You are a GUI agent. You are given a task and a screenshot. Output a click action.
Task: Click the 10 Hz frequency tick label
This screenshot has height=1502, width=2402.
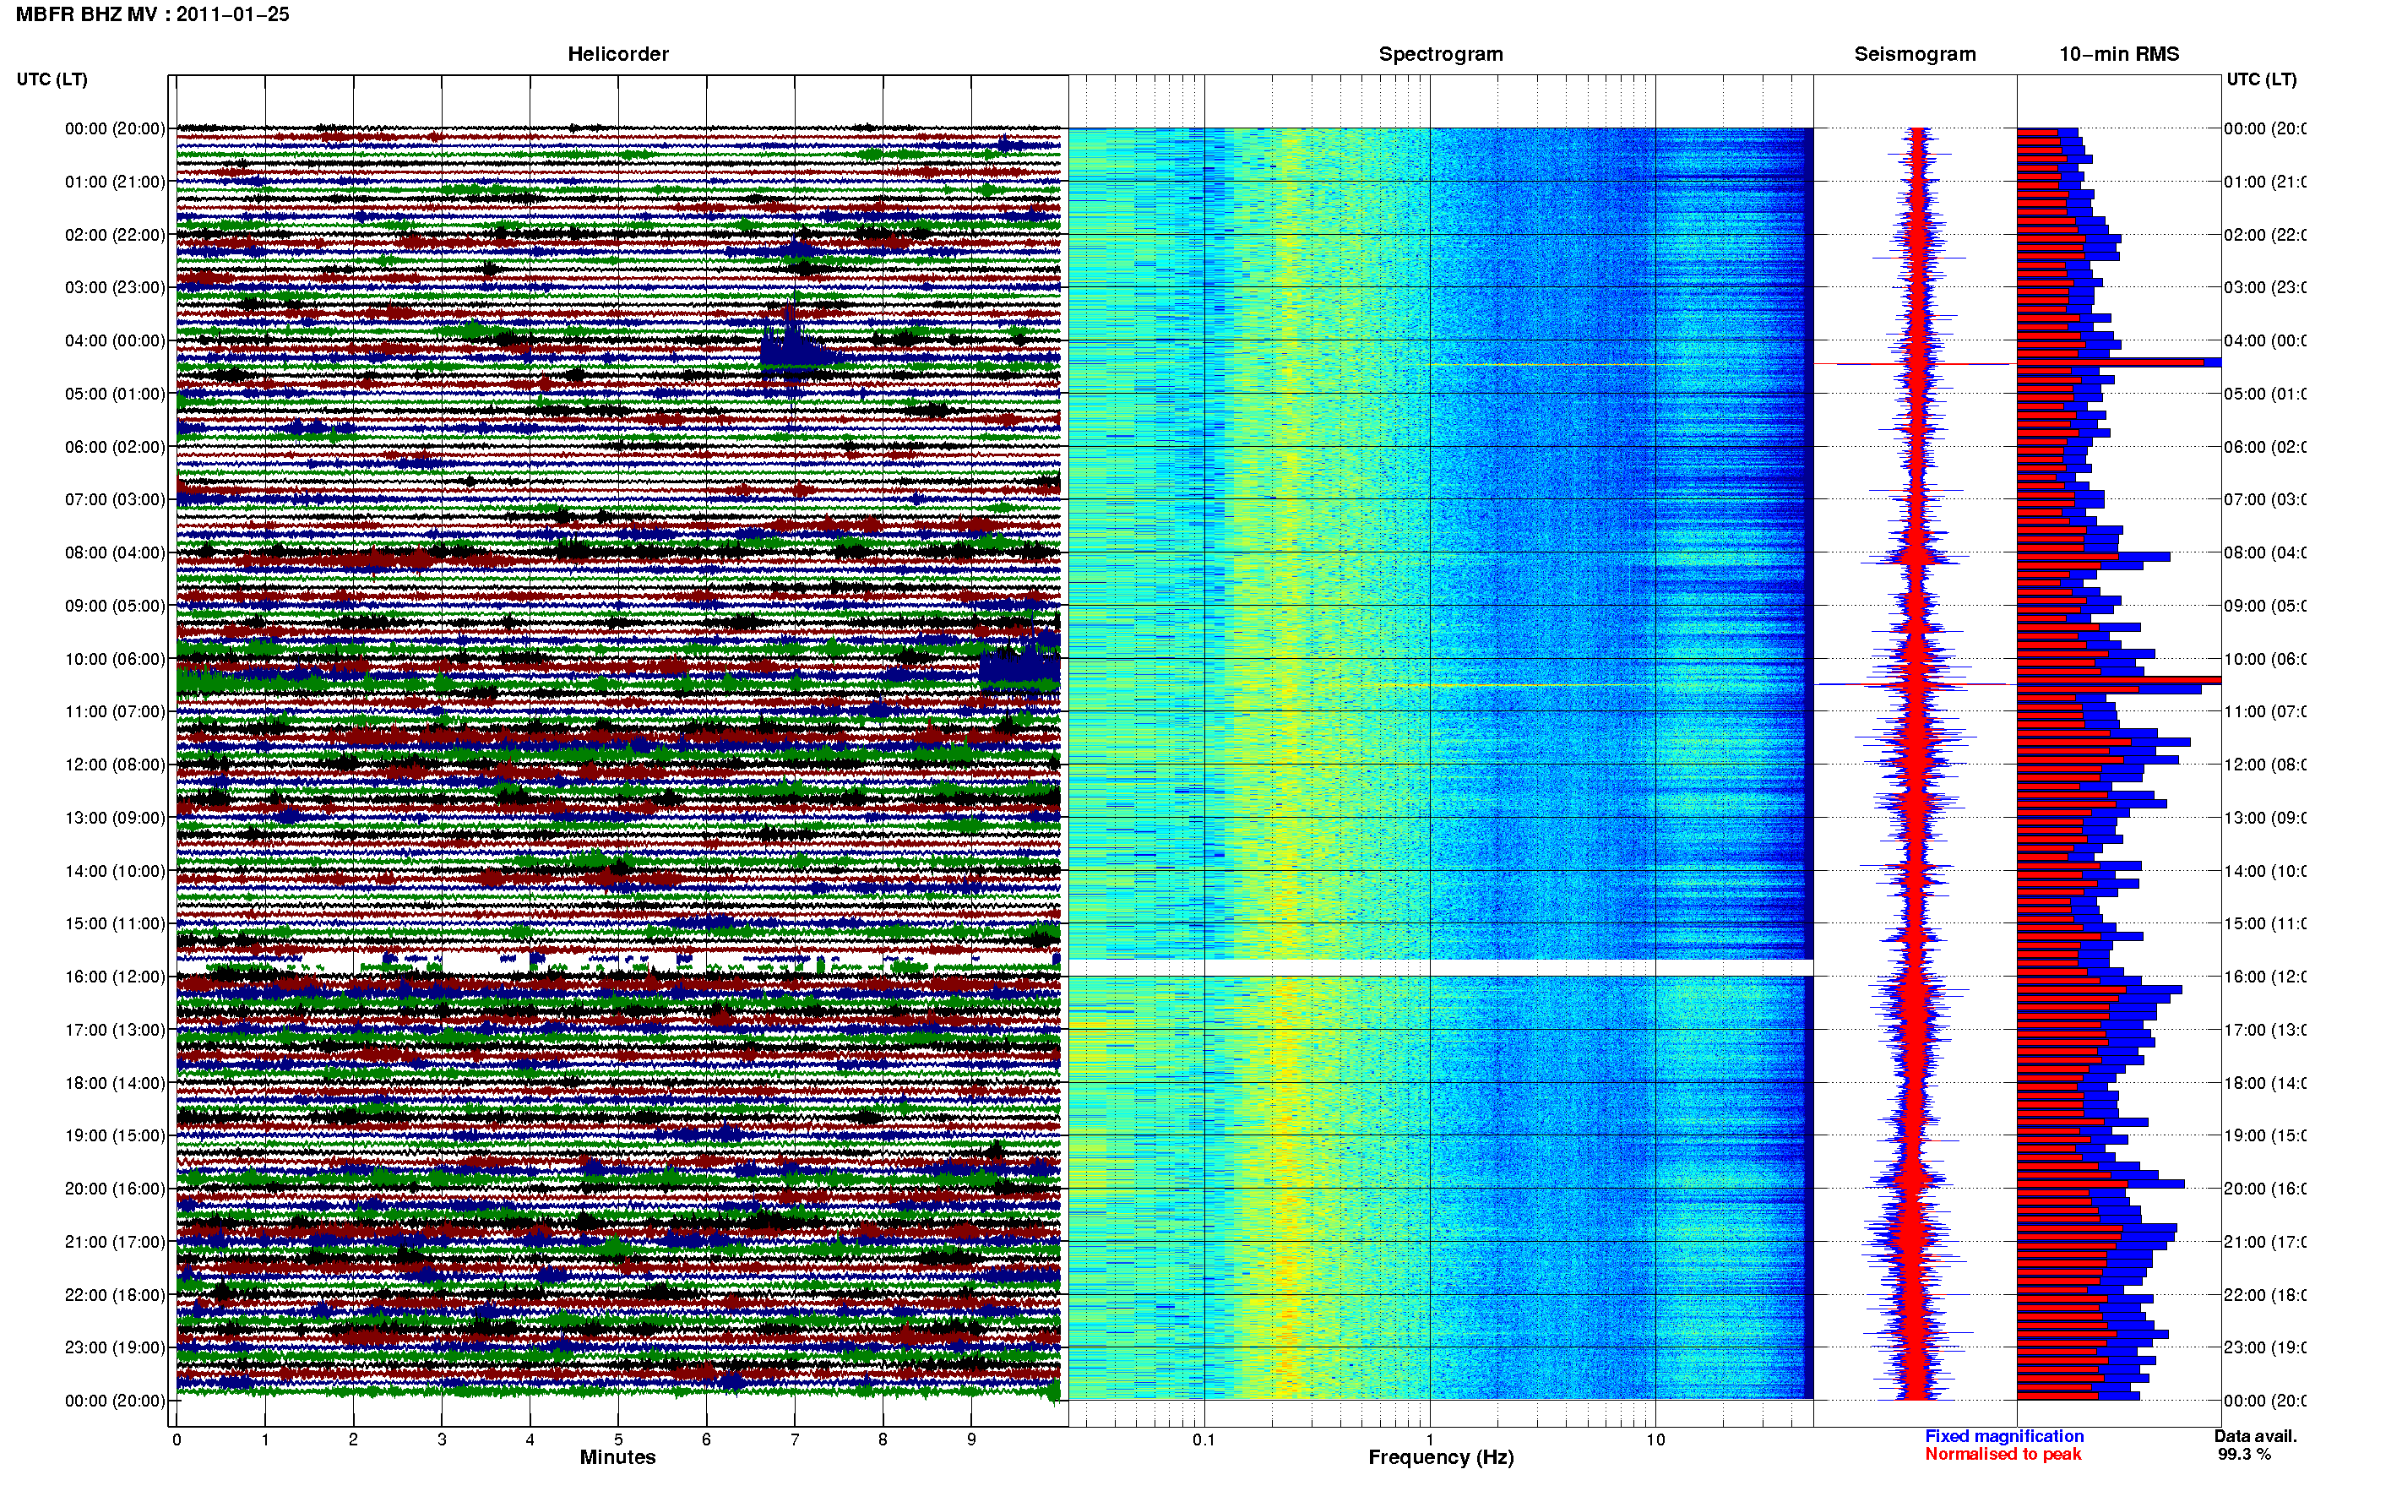(x=1655, y=1439)
